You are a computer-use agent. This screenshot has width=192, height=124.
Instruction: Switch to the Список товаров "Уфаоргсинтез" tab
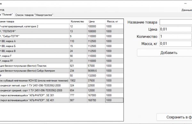34,15
